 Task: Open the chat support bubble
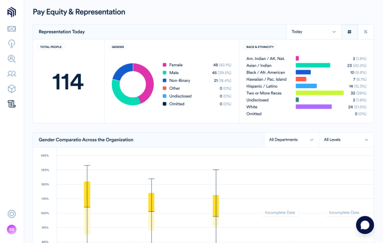(365, 224)
